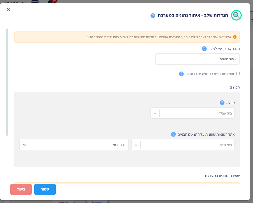Click the orange info icon in banner
253x203 pixels.
pos(235,37)
